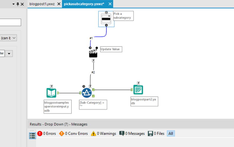234x147 pixels.
Task: Open the '(can b' dropdown in config panel
Action: click(x=8, y=38)
